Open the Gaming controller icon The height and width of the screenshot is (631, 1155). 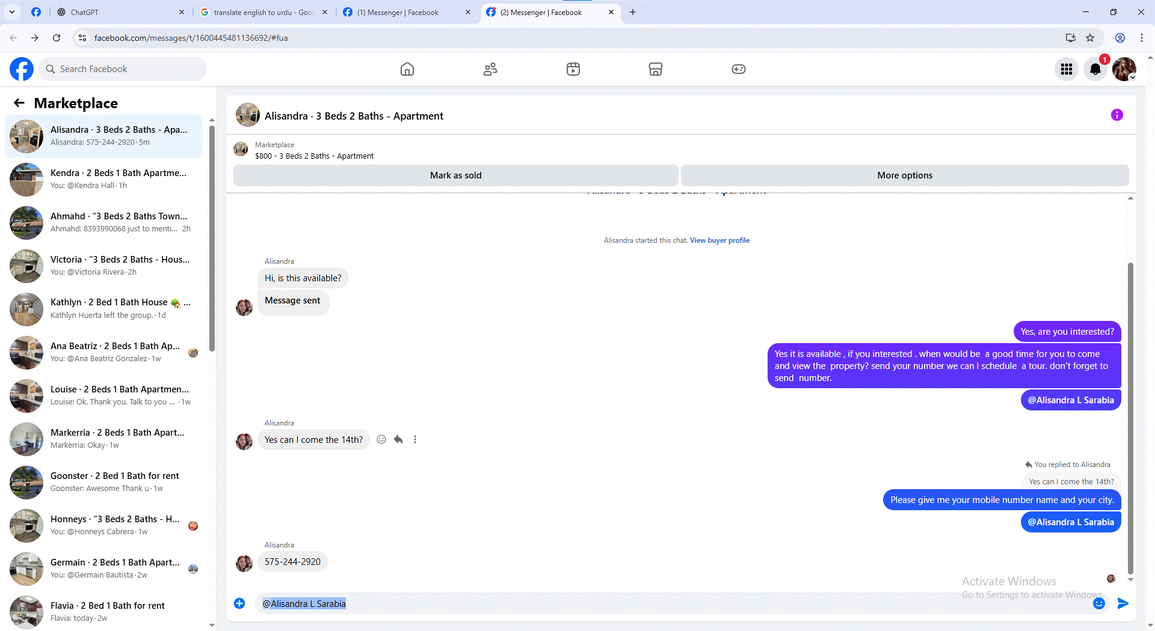point(739,69)
